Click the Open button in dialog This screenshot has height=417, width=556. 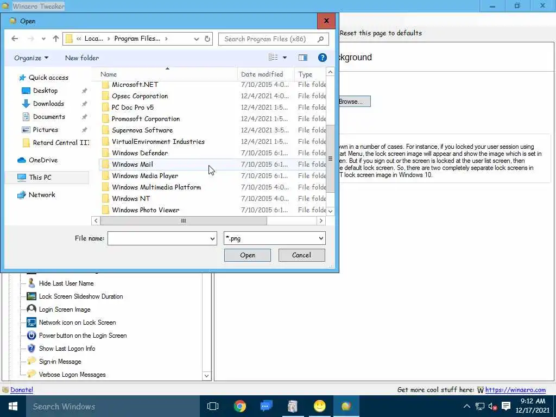[x=248, y=255]
